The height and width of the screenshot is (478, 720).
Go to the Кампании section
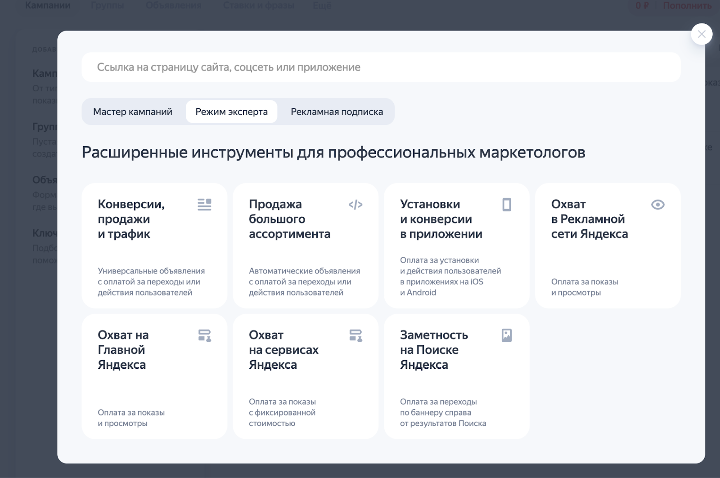pyautogui.click(x=48, y=5)
